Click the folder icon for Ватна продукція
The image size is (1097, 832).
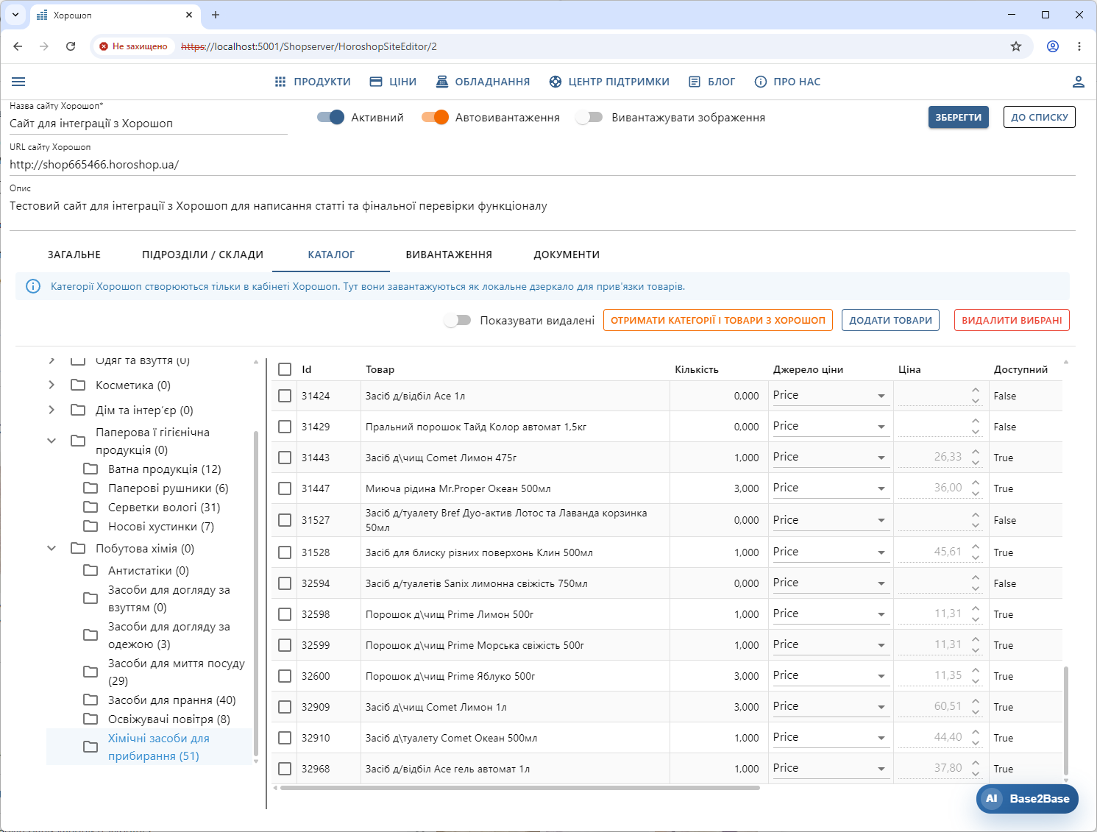pyautogui.click(x=90, y=469)
